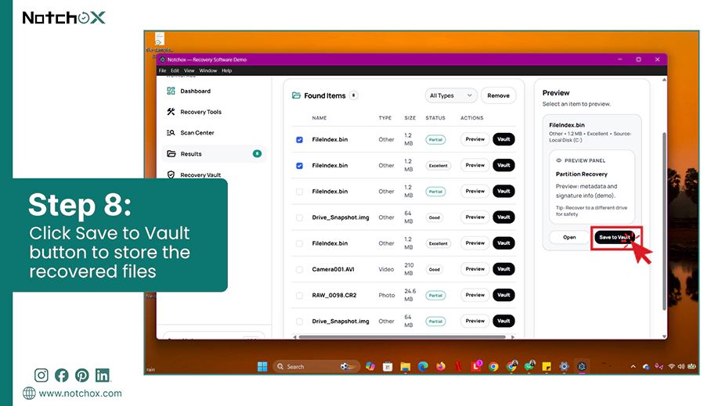This screenshot has height=406, width=722.
Task: Open Microsoft Store from taskbar
Action: (x=388, y=366)
